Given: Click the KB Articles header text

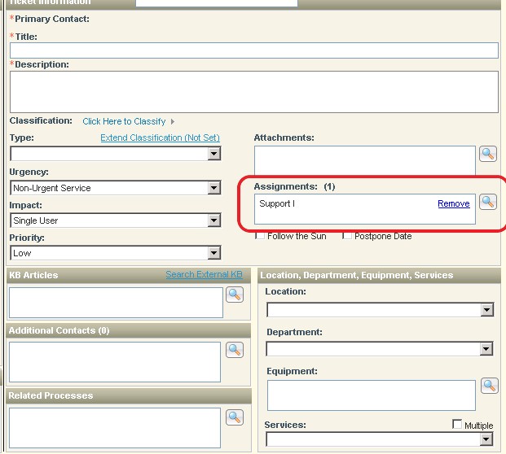Looking at the screenshot, I should 33,275.
